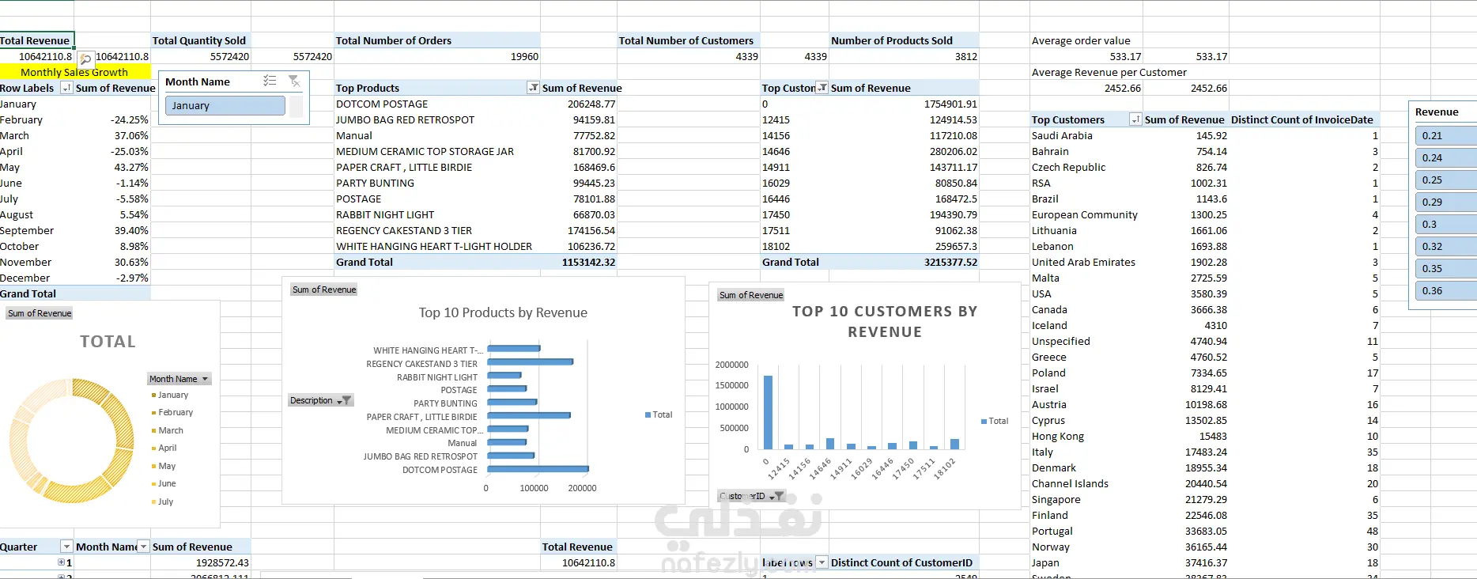This screenshot has width=1477, height=579.
Task: Select 0.21 in Revenue slicer
Action: [x=1446, y=135]
